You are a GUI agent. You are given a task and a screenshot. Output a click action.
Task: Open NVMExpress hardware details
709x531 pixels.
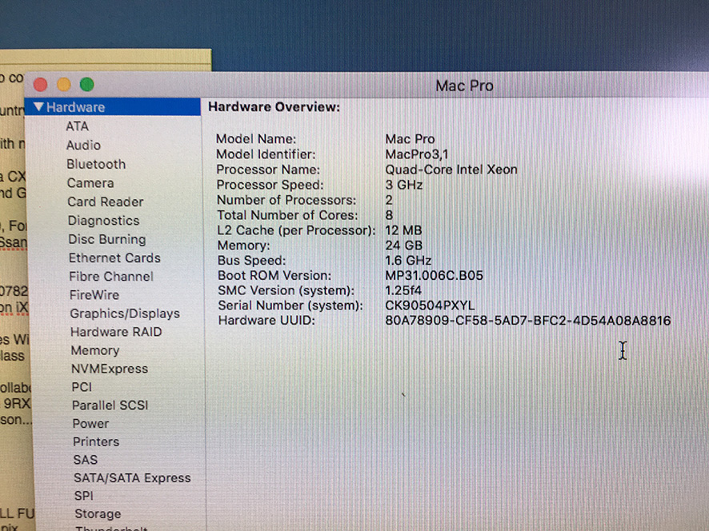tap(110, 369)
